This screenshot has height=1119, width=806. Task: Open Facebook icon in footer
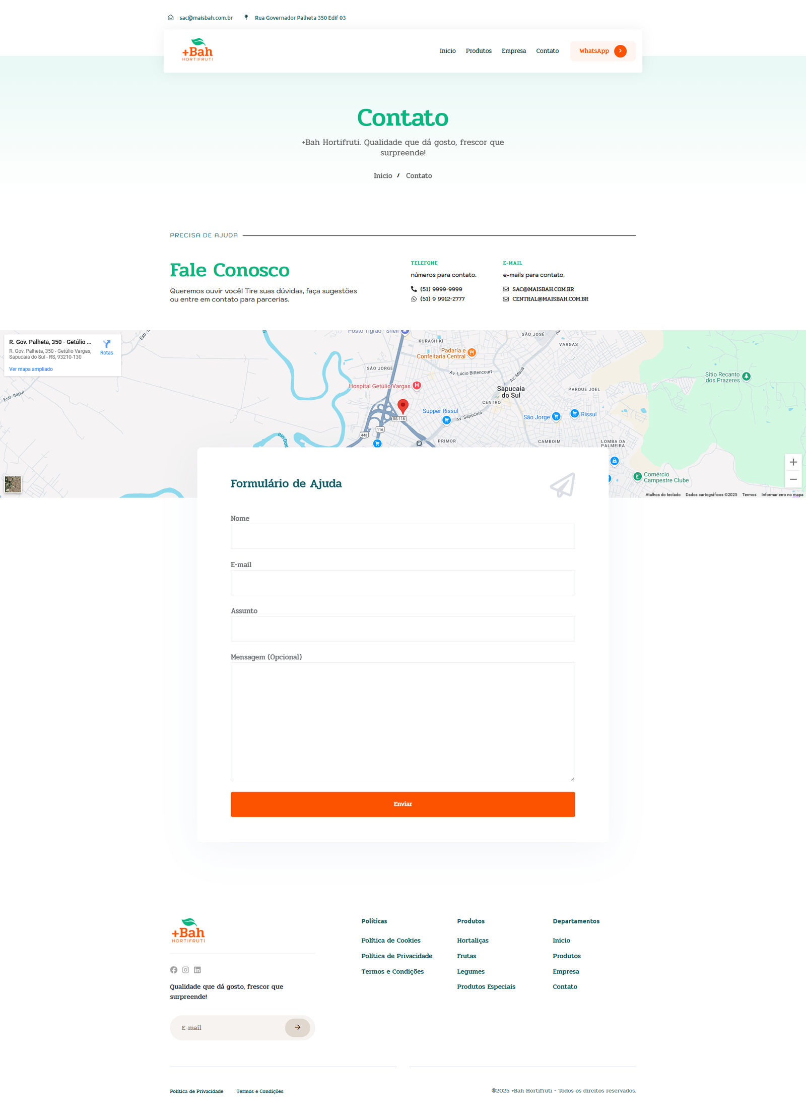[x=174, y=970]
